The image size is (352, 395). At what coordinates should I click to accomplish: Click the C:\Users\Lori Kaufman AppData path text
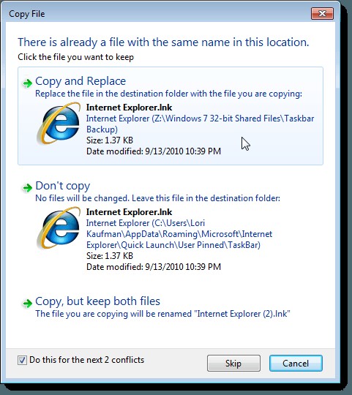179,234
